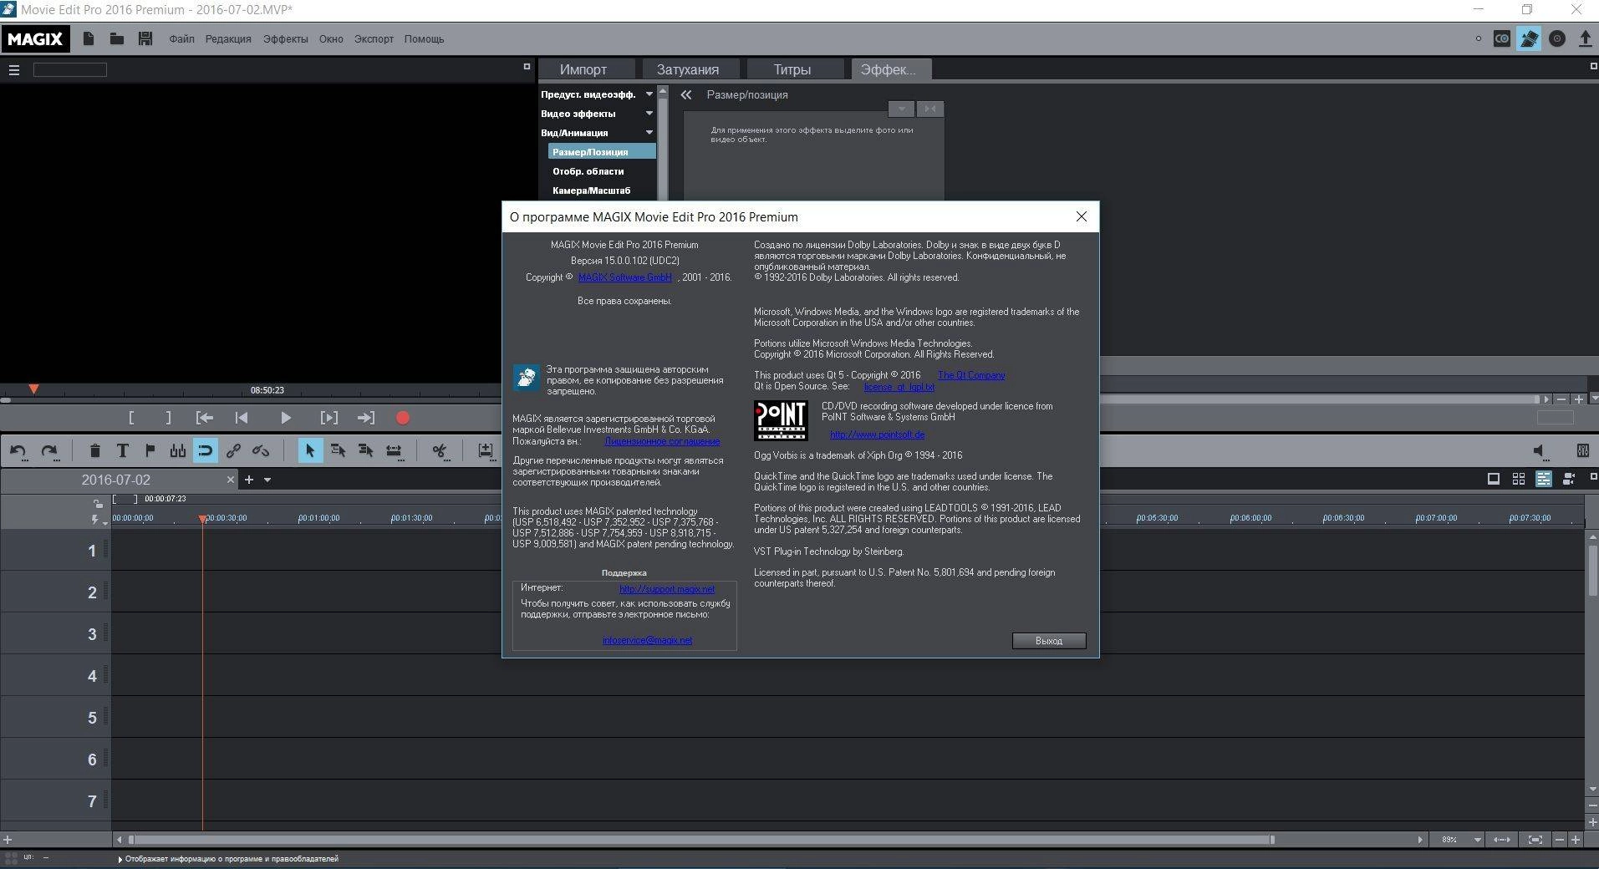
Task: Open the MAGIX Software GmbH link
Action: tap(625, 277)
